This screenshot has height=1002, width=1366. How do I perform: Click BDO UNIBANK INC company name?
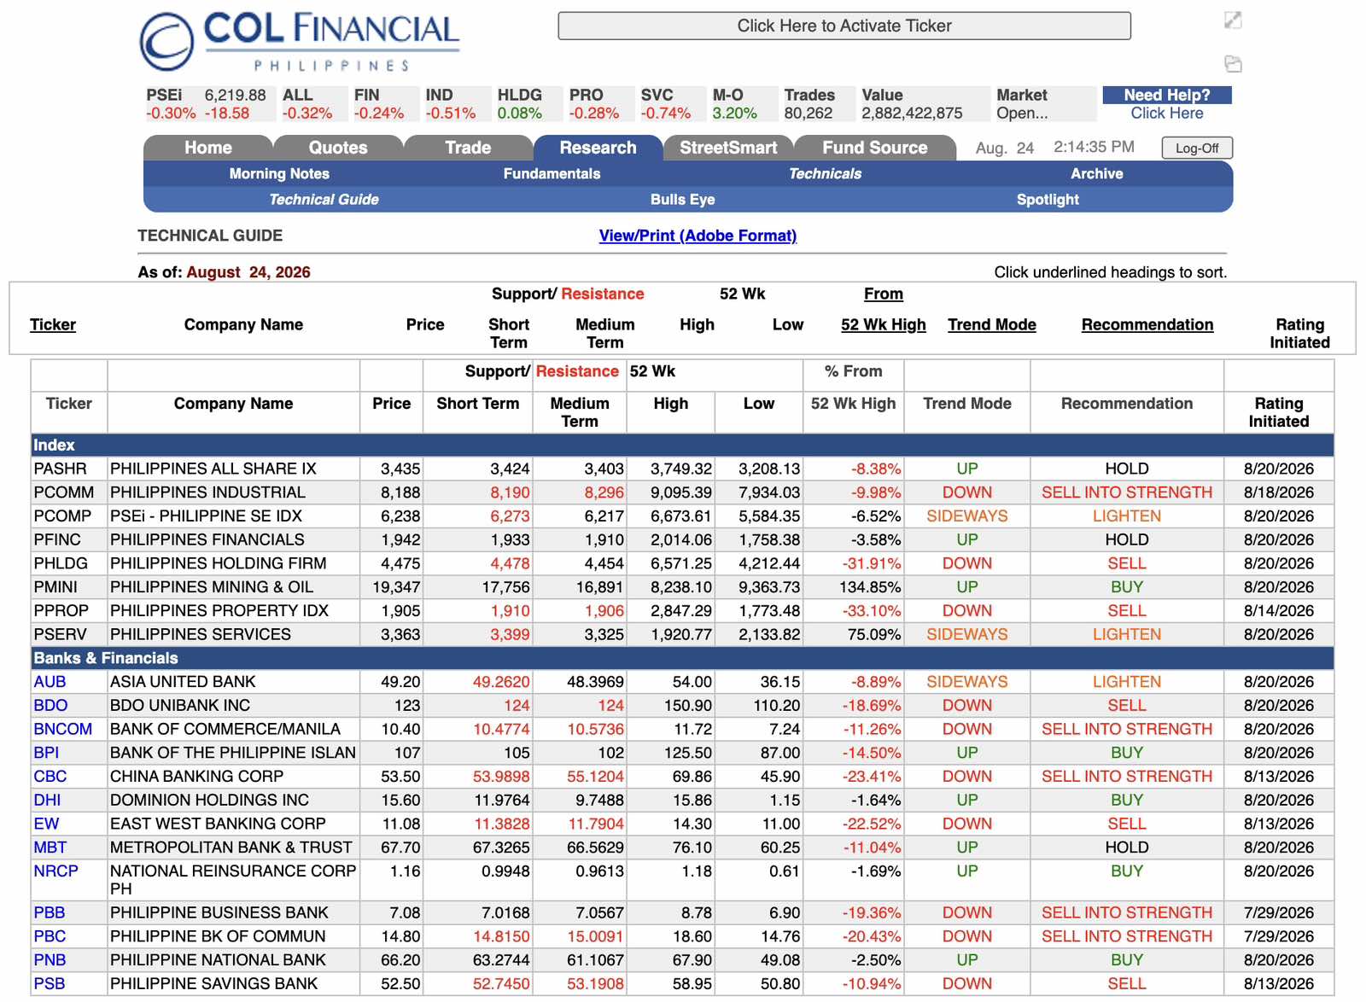[x=180, y=706]
